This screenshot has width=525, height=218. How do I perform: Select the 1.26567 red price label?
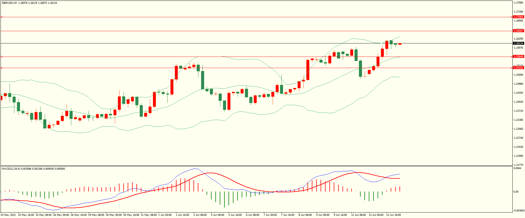[x=518, y=31]
